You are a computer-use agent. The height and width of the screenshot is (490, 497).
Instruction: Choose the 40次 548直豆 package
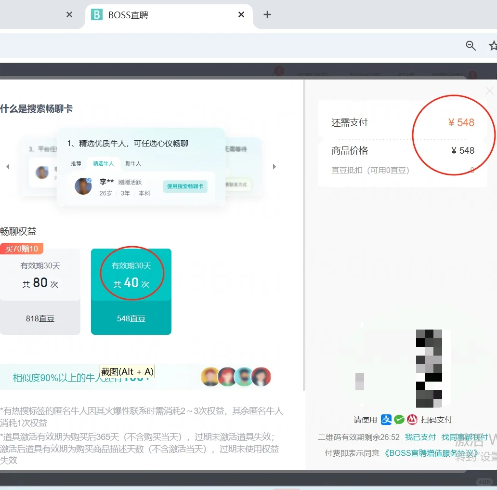click(x=131, y=292)
